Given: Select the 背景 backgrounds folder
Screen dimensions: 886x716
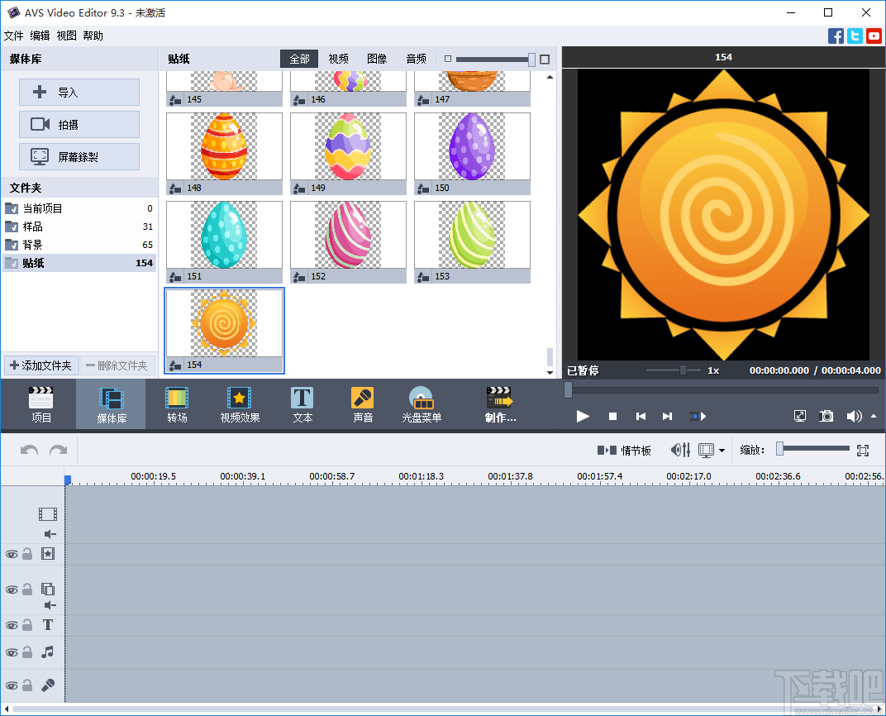Looking at the screenshot, I should (x=79, y=245).
